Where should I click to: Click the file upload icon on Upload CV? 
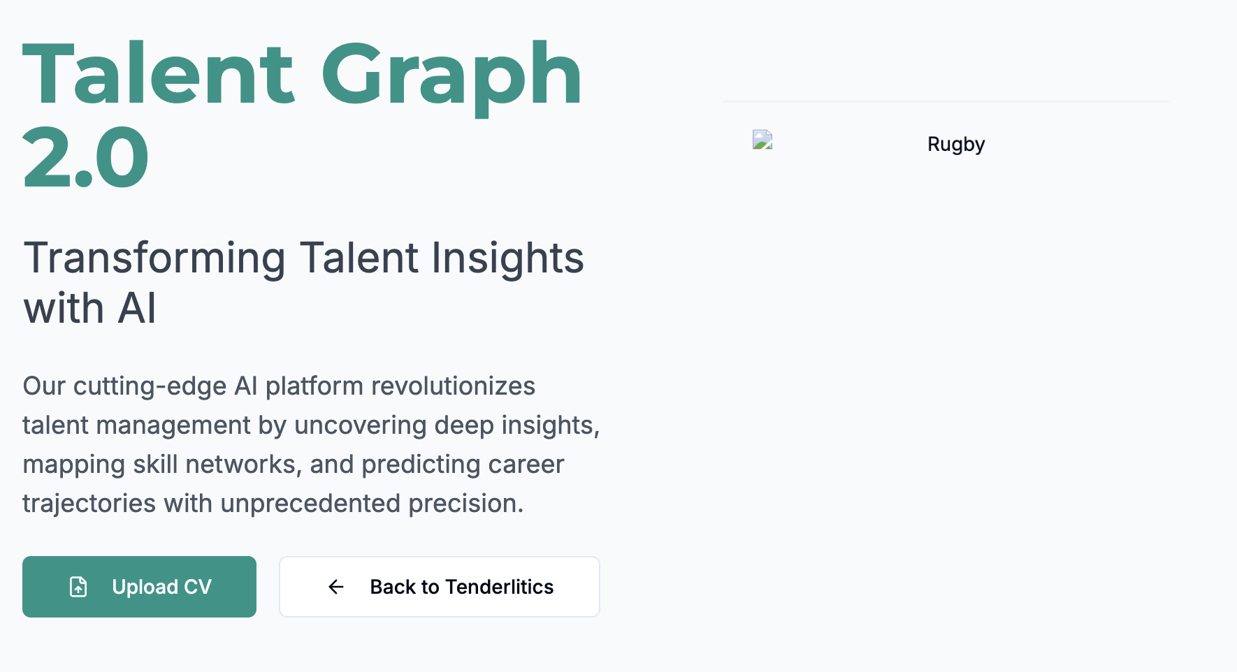pyautogui.click(x=78, y=587)
